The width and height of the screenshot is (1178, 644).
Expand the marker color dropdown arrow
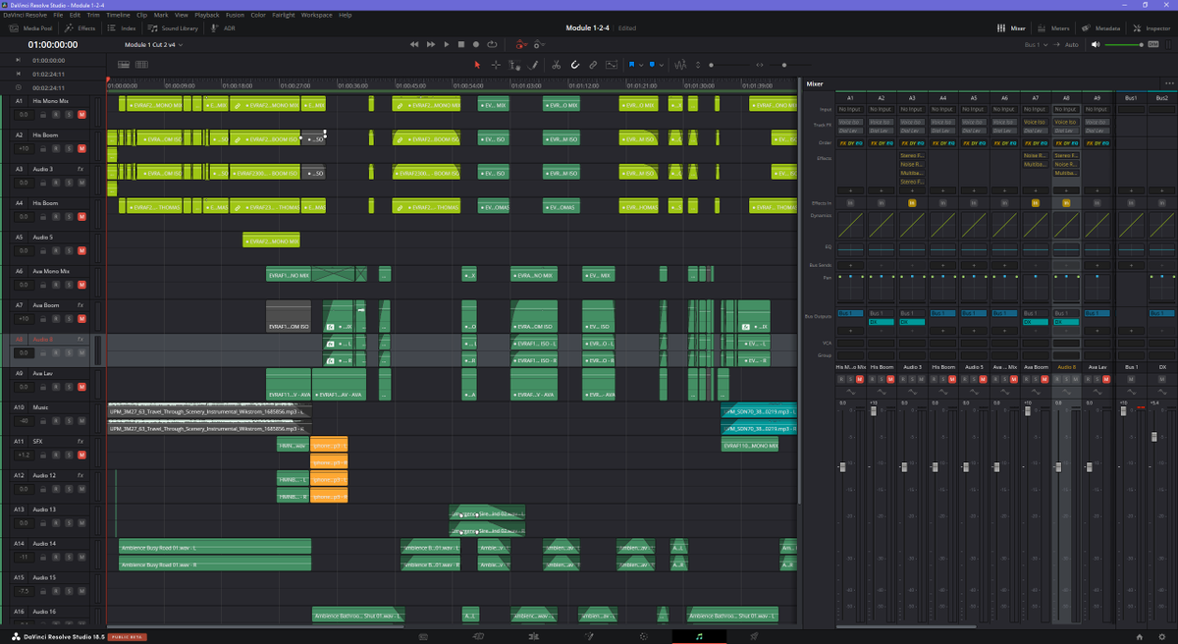click(660, 65)
